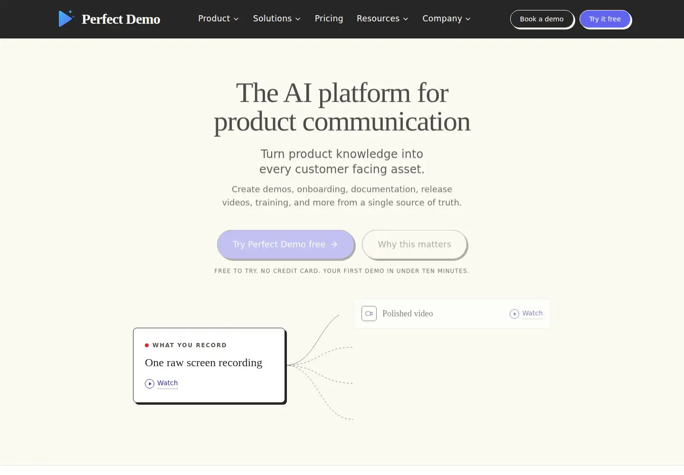Screen dimensions: 684x475
Task: Click the arrow icon on Try Perfect Demo free
Action: (334, 244)
